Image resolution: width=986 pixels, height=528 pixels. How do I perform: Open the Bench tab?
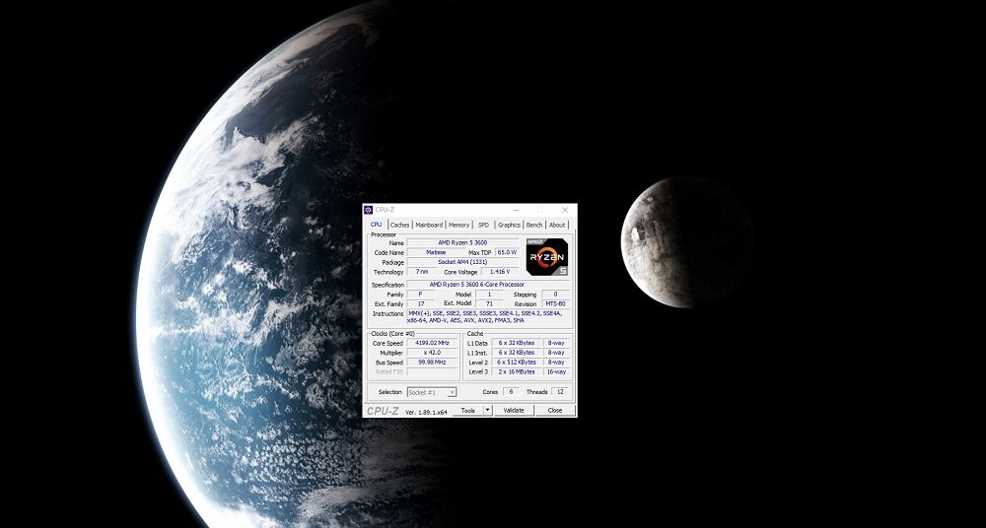534,225
